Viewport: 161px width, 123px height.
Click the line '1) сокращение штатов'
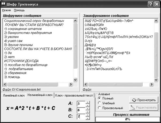click(x=23, y=29)
